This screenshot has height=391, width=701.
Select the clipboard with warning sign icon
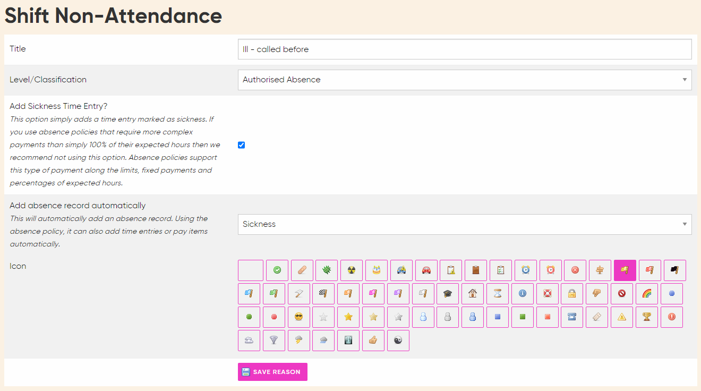[451, 270]
